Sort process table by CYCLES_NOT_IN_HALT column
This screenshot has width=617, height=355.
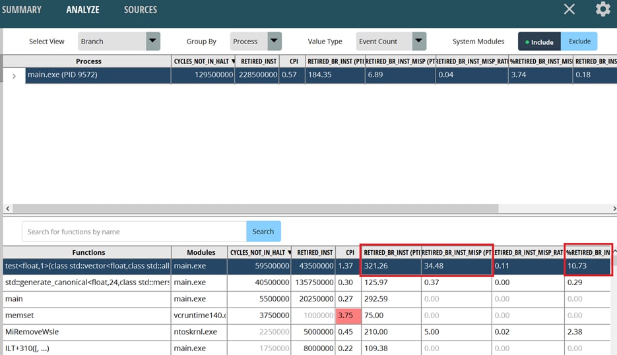click(x=204, y=61)
